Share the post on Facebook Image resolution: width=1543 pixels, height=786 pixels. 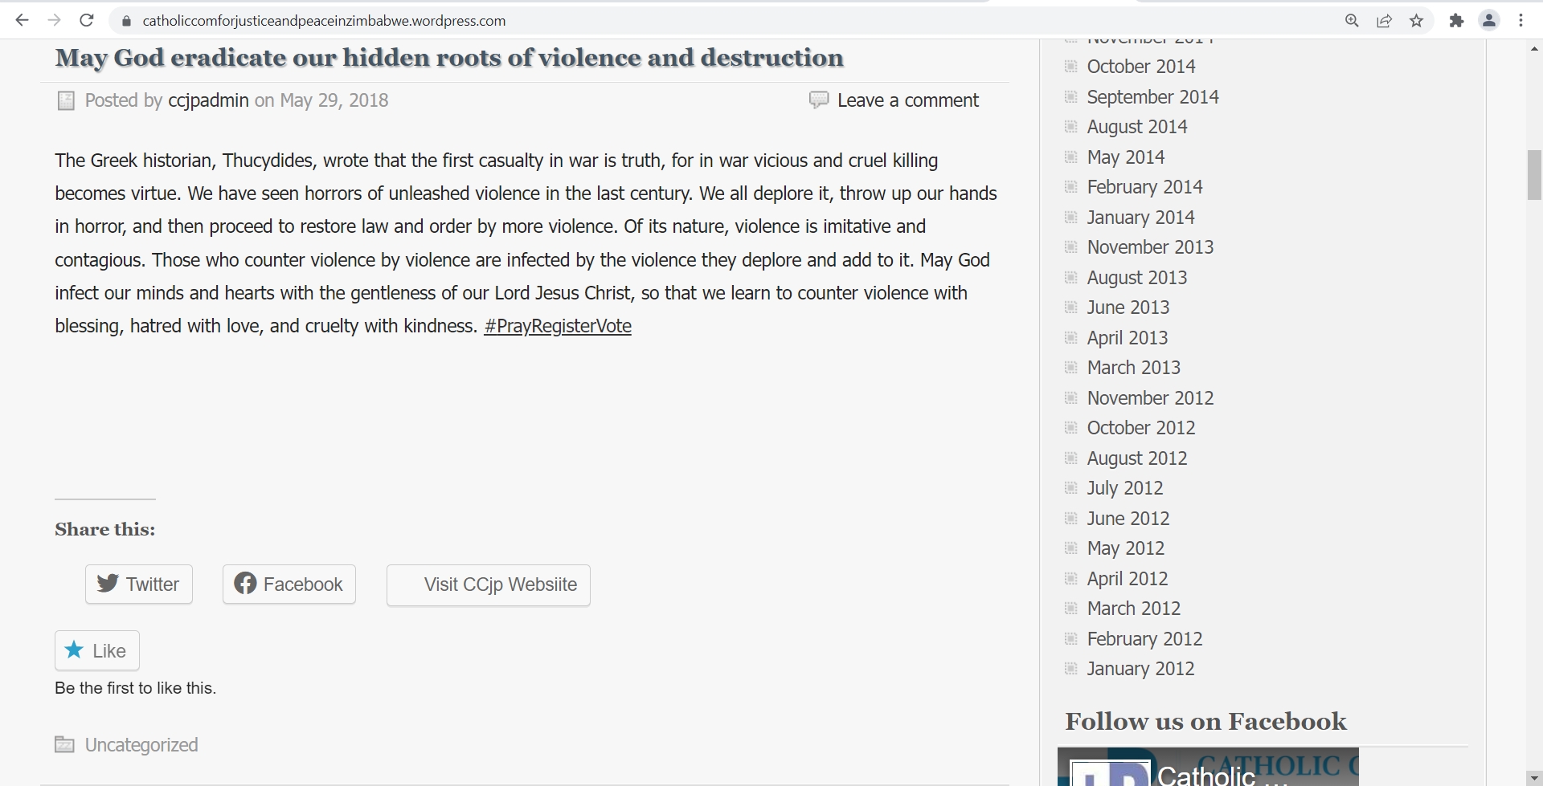coord(289,584)
